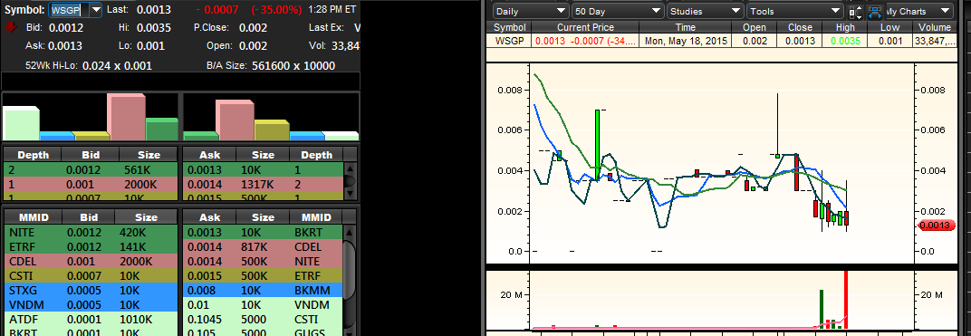
Task: Click the Last price value 0.0013
Action: tap(153, 10)
